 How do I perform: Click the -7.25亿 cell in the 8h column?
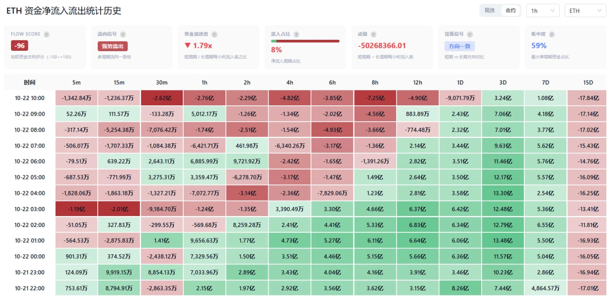point(375,98)
